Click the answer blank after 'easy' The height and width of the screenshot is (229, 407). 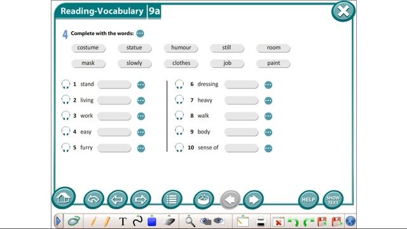(114, 132)
